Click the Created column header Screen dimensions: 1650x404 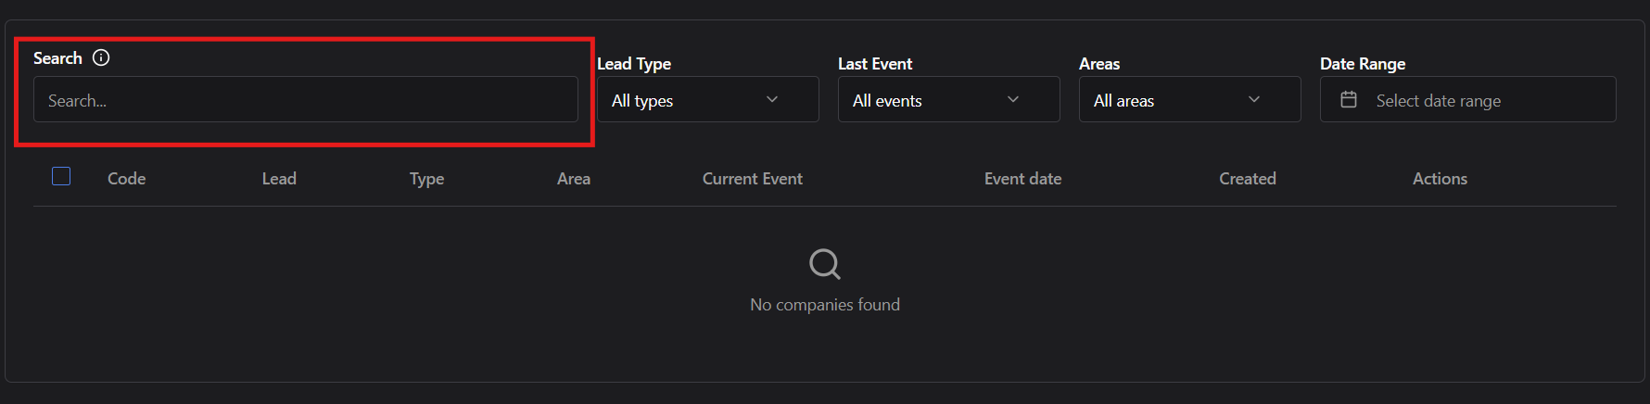tap(1247, 179)
